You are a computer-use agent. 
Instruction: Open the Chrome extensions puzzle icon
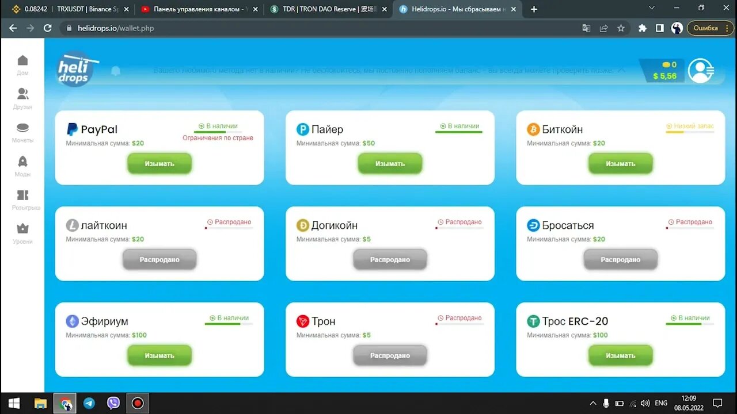pos(643,28)
